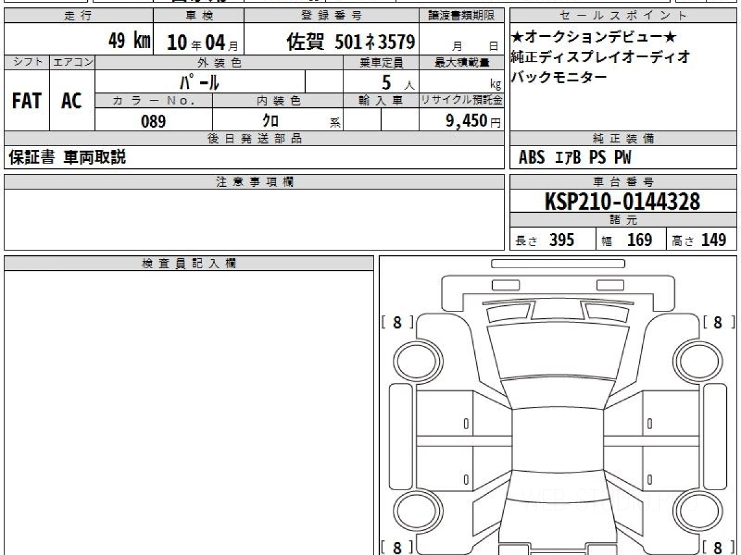This screenshot has width=741, height=555.
Task: Select equipment list ABS エアB PS PW
Action: (x=575, y=158)
